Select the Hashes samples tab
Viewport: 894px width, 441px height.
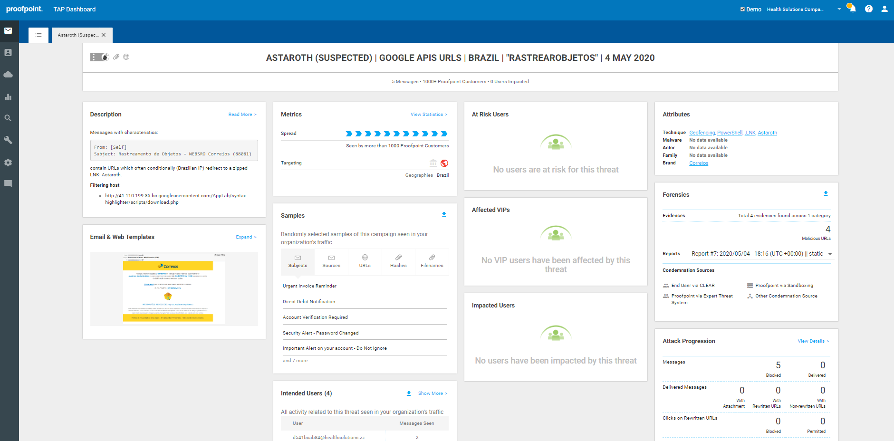point(398,262)
